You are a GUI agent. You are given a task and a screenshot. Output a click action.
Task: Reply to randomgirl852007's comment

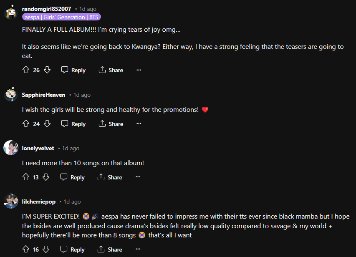[x=73, y=70]
